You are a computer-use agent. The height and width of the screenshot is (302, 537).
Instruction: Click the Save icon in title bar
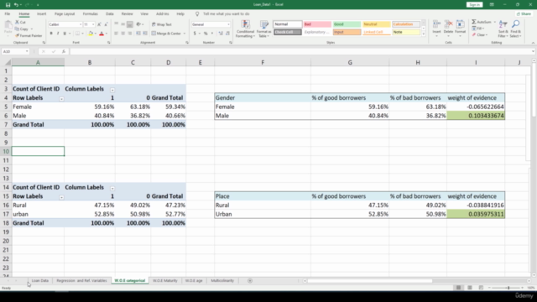(8, 5)
